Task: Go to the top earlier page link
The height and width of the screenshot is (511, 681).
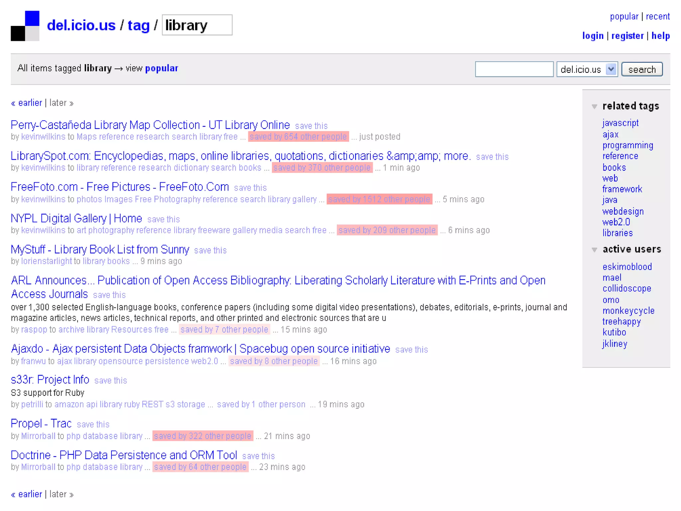Action: coord(30,103)
